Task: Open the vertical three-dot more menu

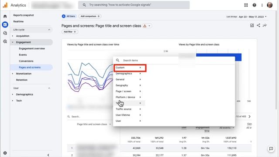Action: [262, 5]
